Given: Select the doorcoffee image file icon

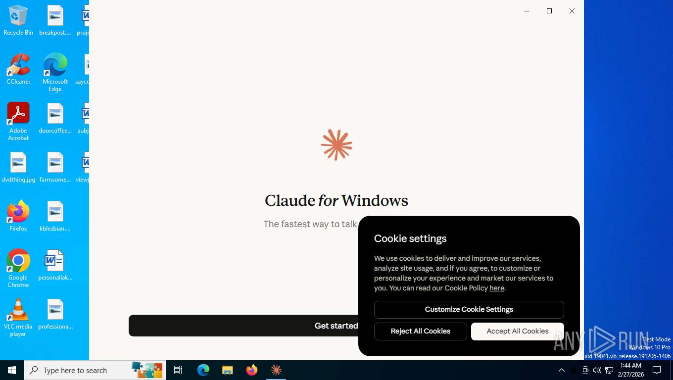Looking at the screenshot, I should coord(55,119).
